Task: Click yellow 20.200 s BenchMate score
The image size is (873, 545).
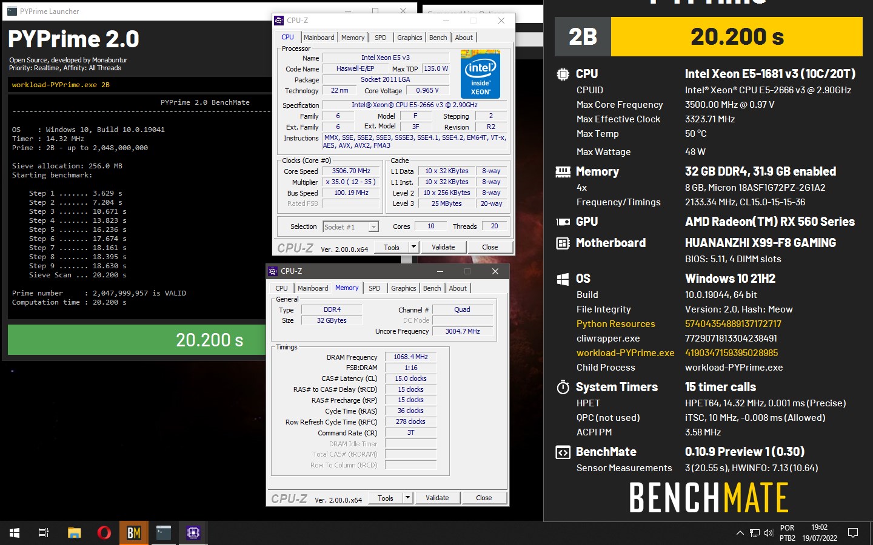Action: tap(737, 37)
